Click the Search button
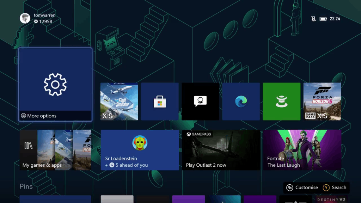361x203 pixels. [x=335, y=187]
